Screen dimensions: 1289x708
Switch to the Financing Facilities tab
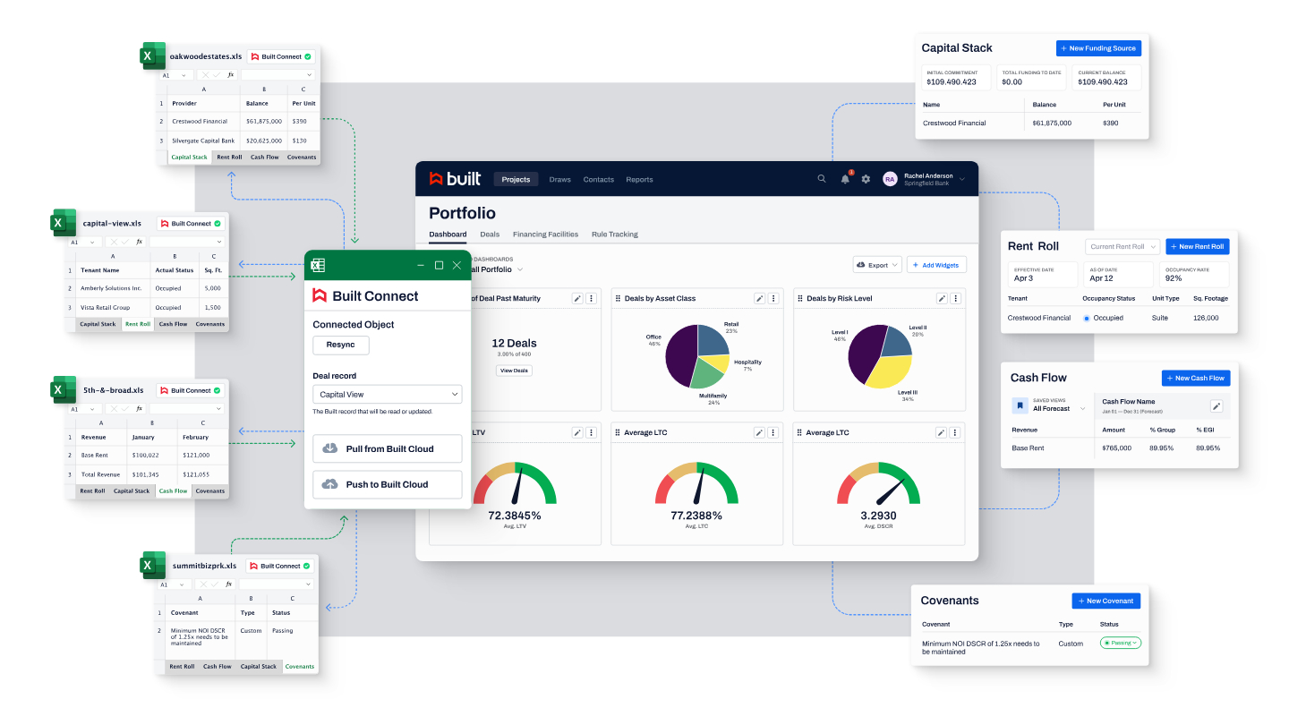coord(545,235)
